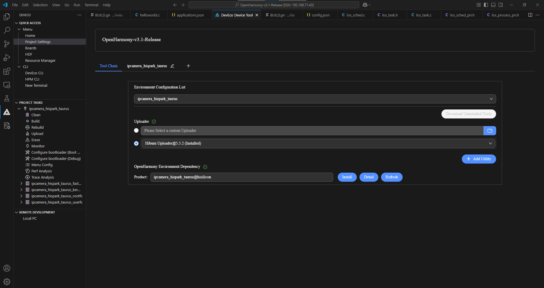The width and height of the screenshot is (544, 288).
Task: Run the Build project task
Action: click(x=35, y=121)
